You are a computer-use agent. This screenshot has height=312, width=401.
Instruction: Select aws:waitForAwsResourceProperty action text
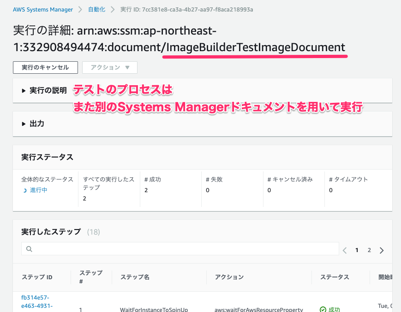259,309
